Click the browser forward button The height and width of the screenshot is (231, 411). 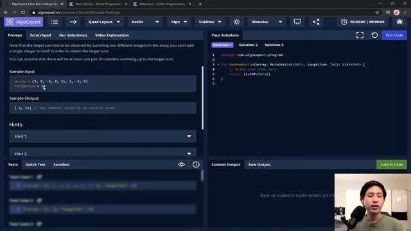(14, 12)
